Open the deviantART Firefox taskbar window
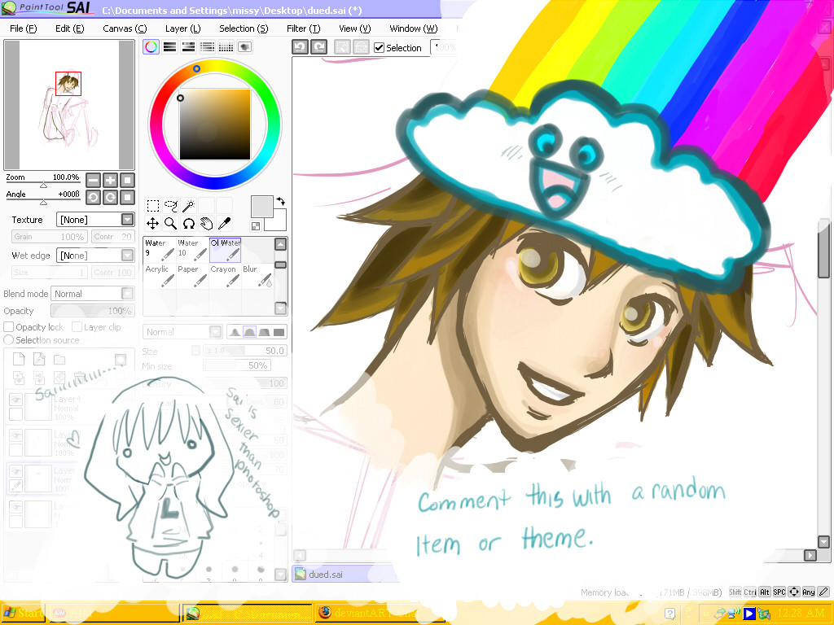834x625 pixels. click(x=378, y=613)
